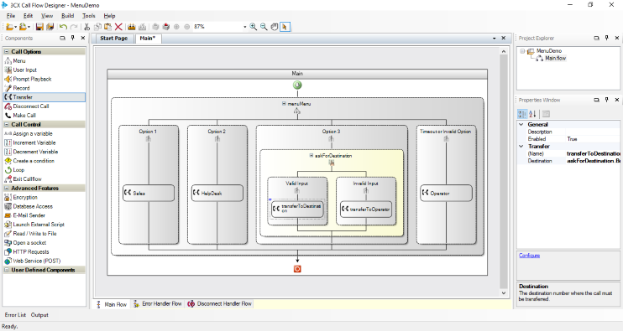Select the Create a condition component
The height and width of the screenshot is (331, 623).
44,161
